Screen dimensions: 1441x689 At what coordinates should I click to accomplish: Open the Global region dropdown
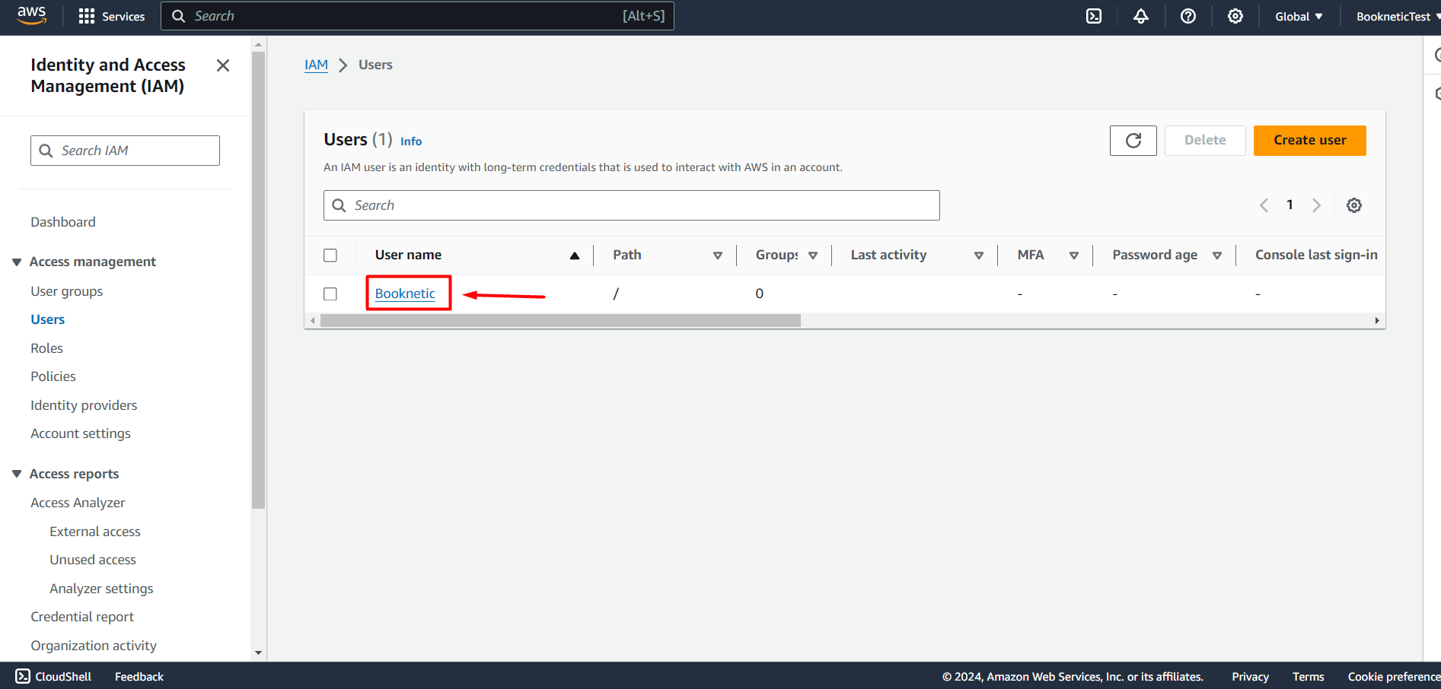(1299, 15)
